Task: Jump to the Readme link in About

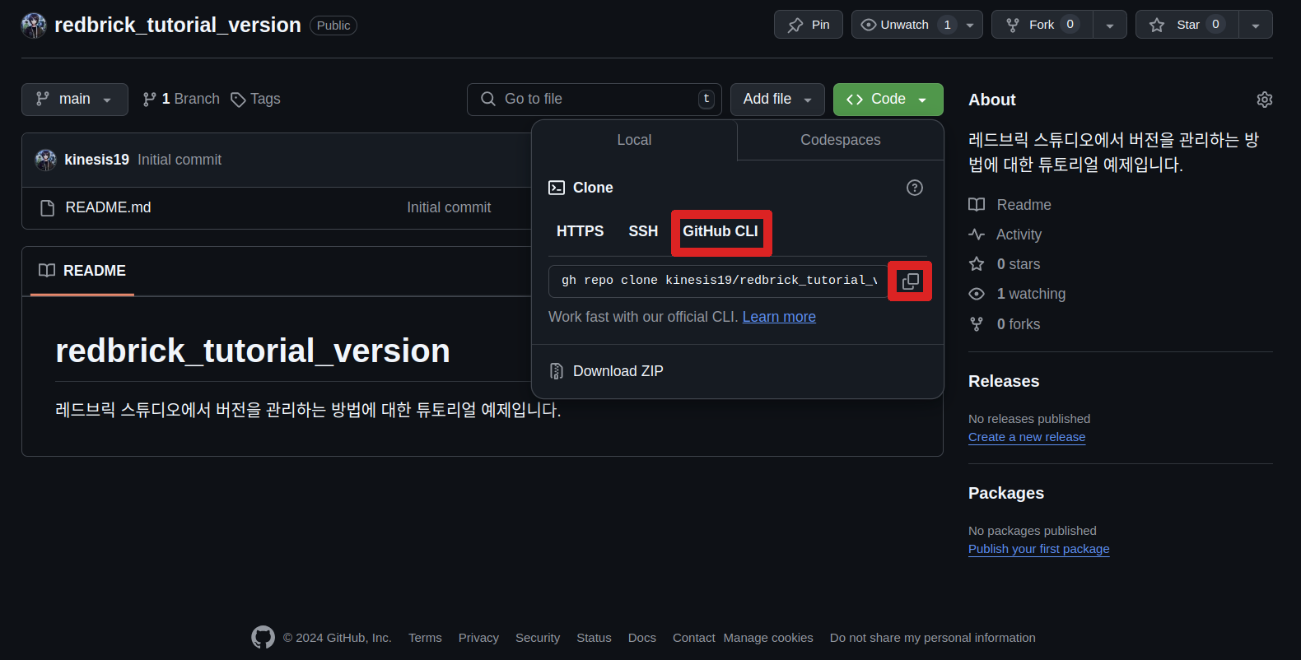Action: click(1010, 205)
